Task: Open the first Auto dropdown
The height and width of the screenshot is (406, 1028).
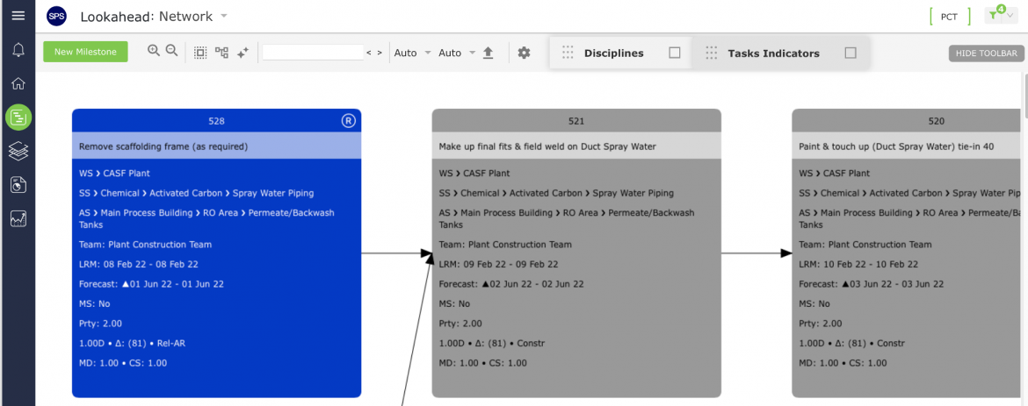Action: [428, 53]
